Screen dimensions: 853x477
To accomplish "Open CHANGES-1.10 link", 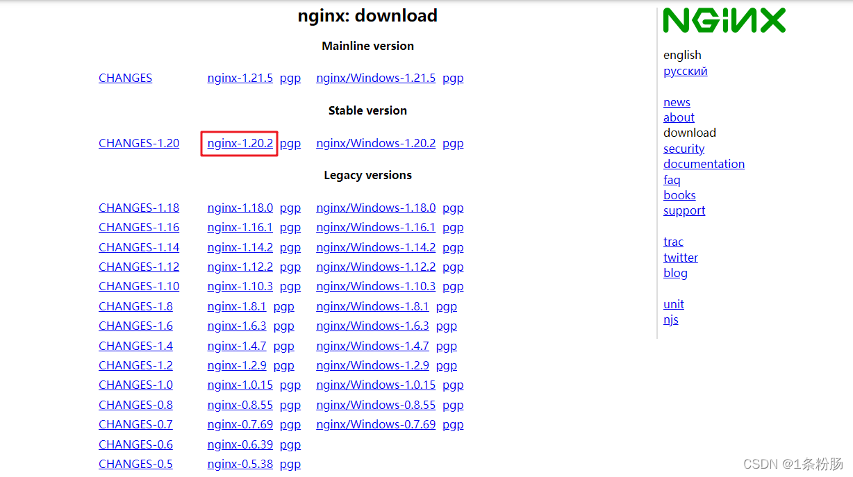I will (x=139, y=287).
